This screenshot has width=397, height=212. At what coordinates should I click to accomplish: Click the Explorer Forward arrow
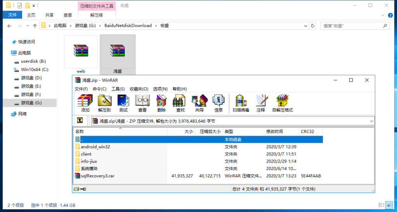point(19,26)
